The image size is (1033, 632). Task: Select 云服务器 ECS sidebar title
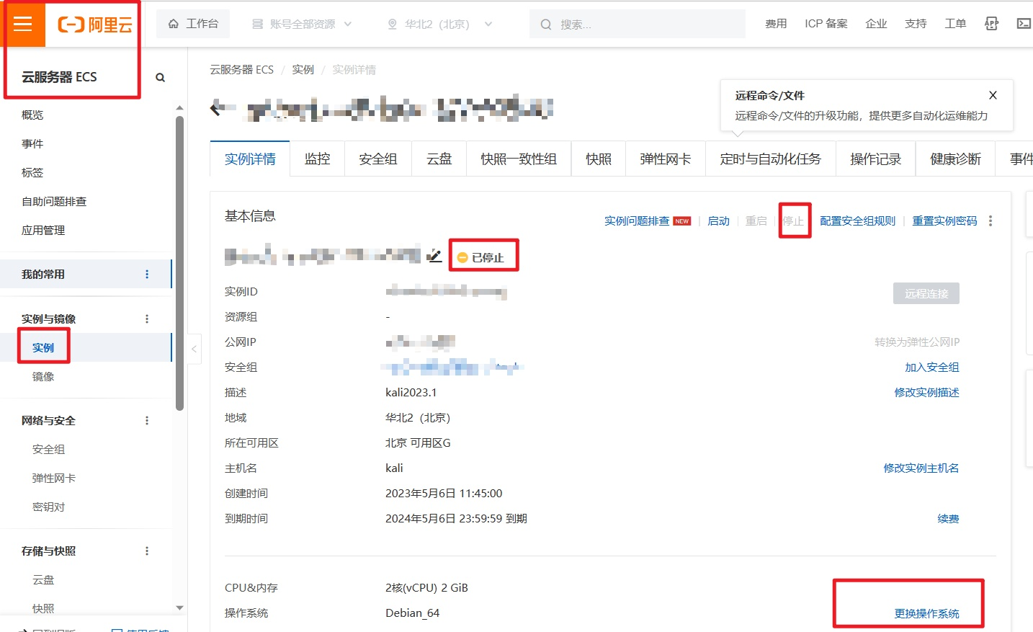[x=59, y=77]
